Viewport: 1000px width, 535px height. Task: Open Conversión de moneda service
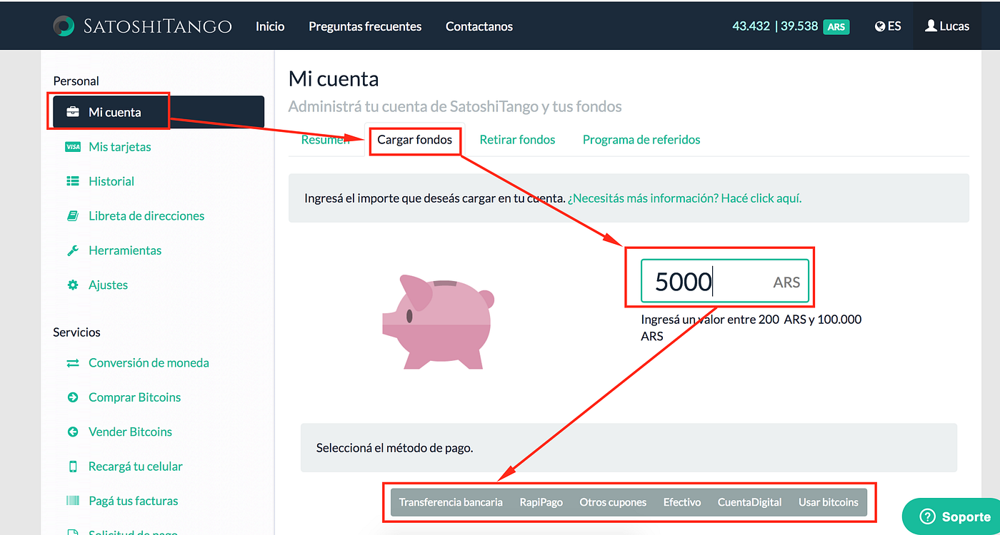pyautogui.click(x=149, y=362)
